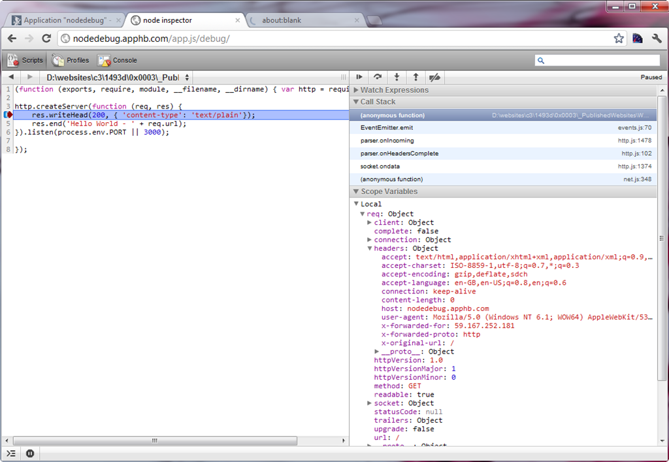Viewport: 669px width, 462px height.
Task: Expand __proto__ under headers
Action: pyautogui.click(x=377, y=352)
